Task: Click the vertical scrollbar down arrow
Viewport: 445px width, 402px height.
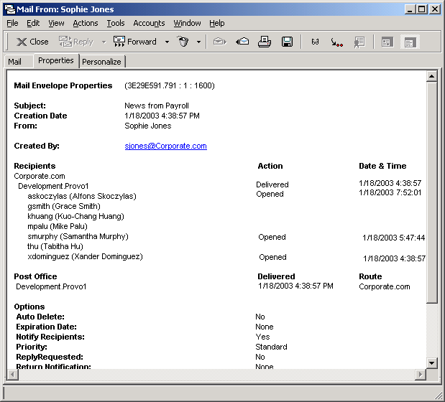Action: (x=431, y=363)
